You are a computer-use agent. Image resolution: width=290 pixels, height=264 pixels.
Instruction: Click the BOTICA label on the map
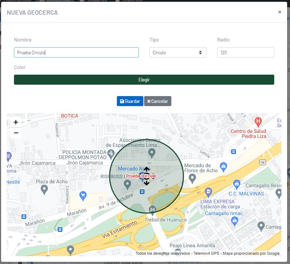(x=70, y=116)
